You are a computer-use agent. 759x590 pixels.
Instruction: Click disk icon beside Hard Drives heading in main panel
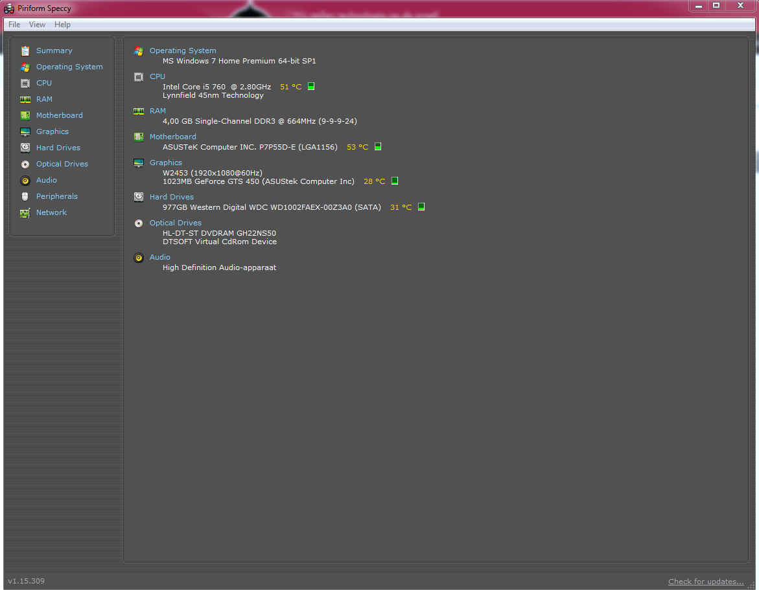tap(139, 197)
